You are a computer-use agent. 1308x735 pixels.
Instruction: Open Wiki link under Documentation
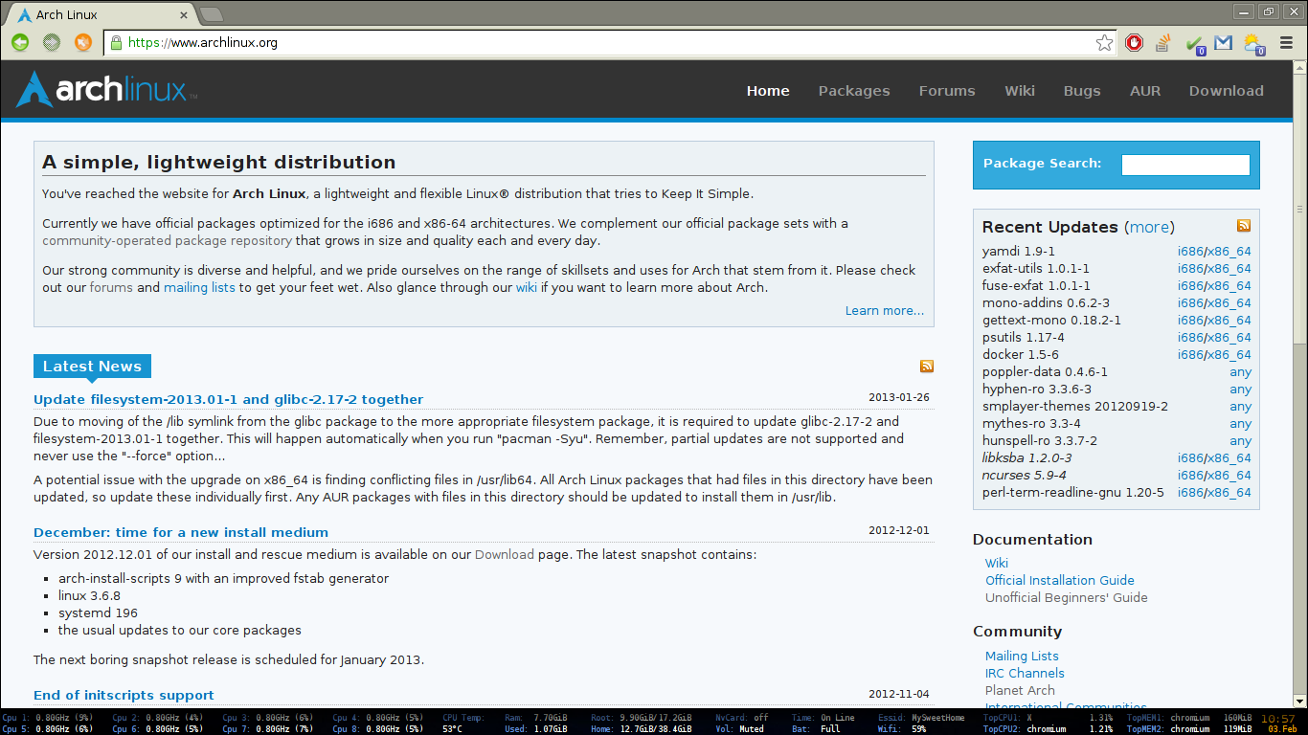[997, 563]
